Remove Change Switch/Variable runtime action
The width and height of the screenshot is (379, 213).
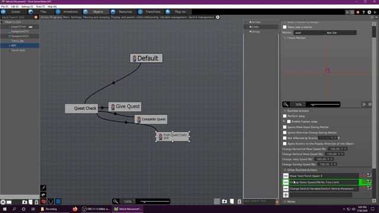tap(285, 189)
